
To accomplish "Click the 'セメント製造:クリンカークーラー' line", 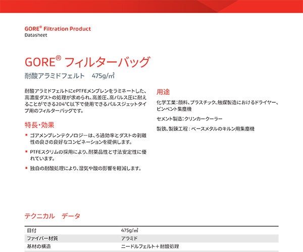I will coord(189,119).
